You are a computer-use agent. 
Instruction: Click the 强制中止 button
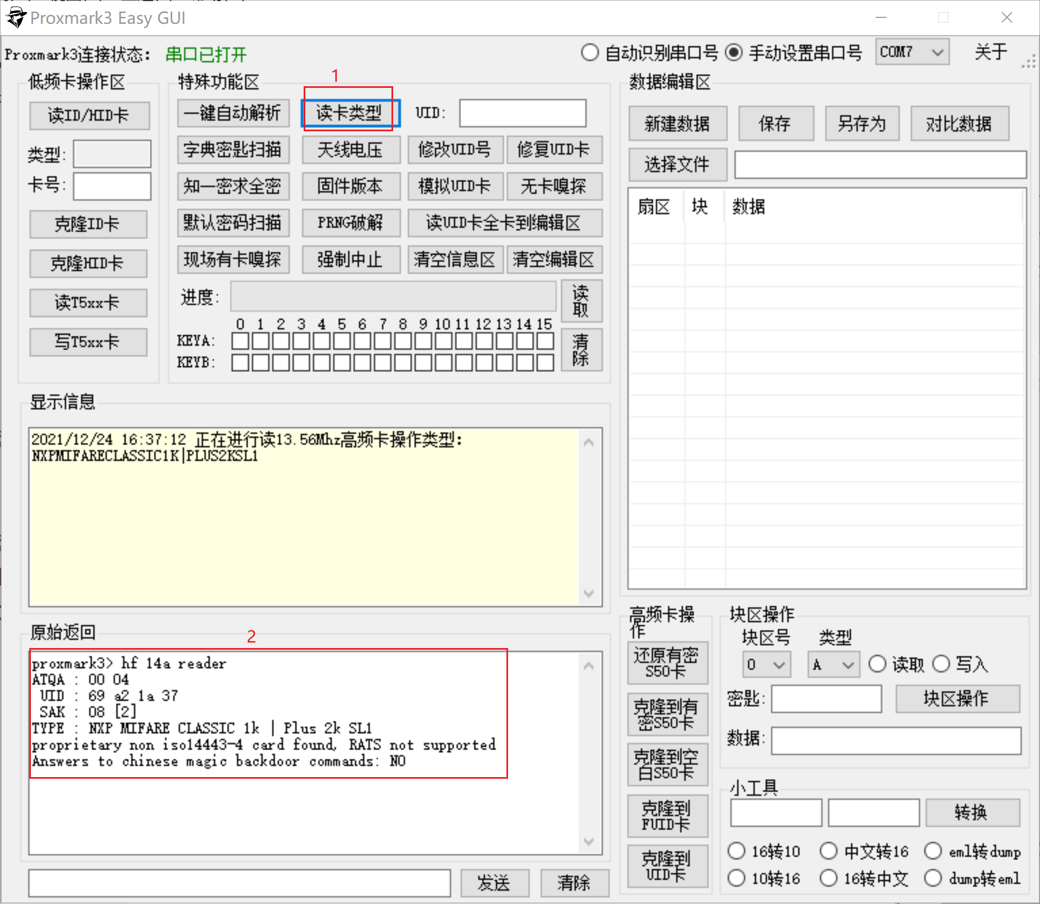pyautogui.click(x=351, y=259)
